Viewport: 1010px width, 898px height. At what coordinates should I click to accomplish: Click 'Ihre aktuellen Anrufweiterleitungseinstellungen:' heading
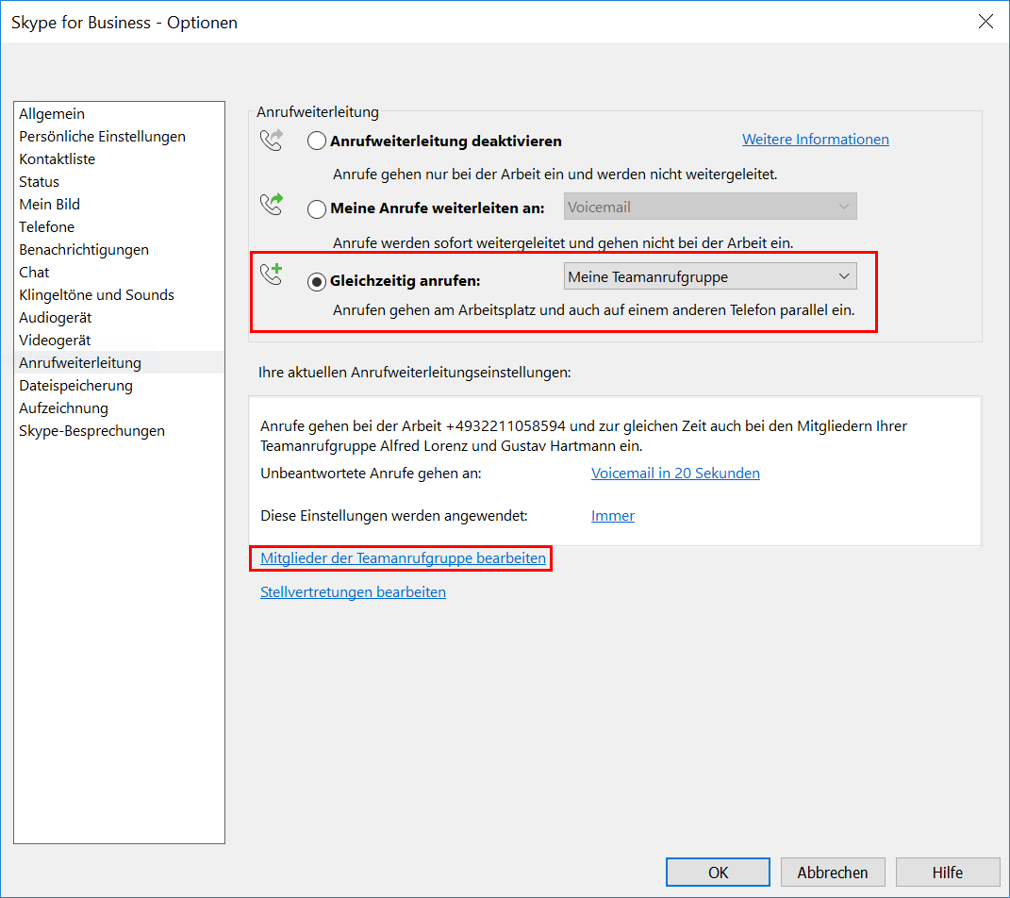pyautogui.click(x=415, y=373)
